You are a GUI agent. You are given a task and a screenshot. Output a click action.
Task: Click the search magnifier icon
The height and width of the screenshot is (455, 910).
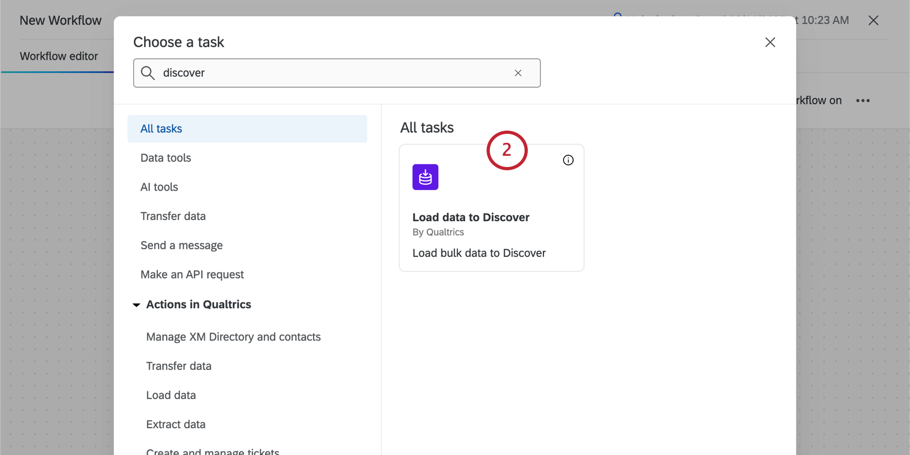click(148, 73)
